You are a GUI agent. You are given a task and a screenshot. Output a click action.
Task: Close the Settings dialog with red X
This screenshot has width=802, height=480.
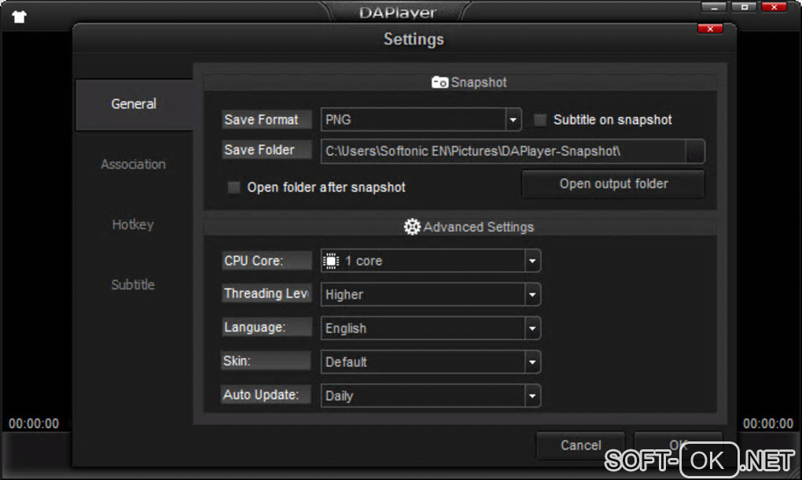(x=710, y=28)
